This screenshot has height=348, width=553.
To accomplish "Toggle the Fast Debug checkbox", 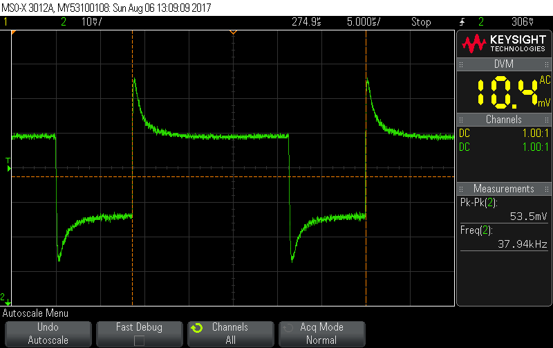I will point(139,340).
